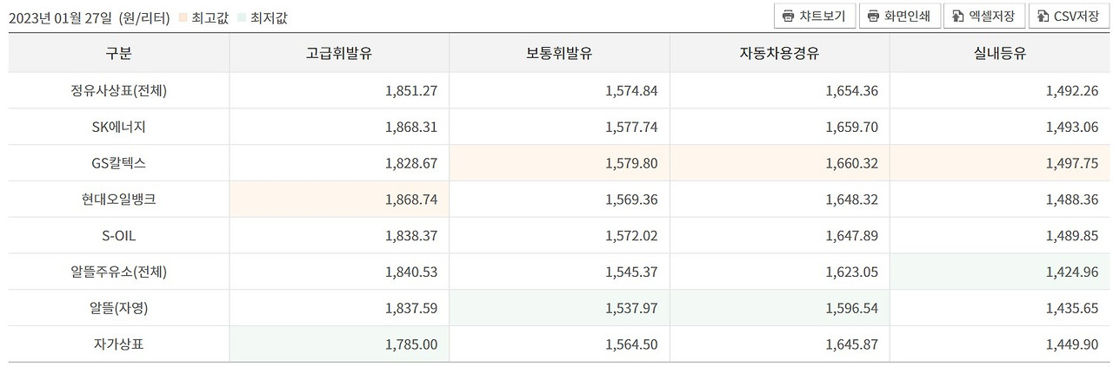Image resolution: width=1113 pixels, height=367 pixels.
Task: Select the 알뜰주유소(전체) row label
Action: (x=119, y=272)
